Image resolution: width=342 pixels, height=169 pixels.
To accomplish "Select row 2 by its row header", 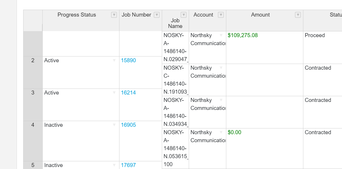I will pyautogui.click(x=33, y=61).
